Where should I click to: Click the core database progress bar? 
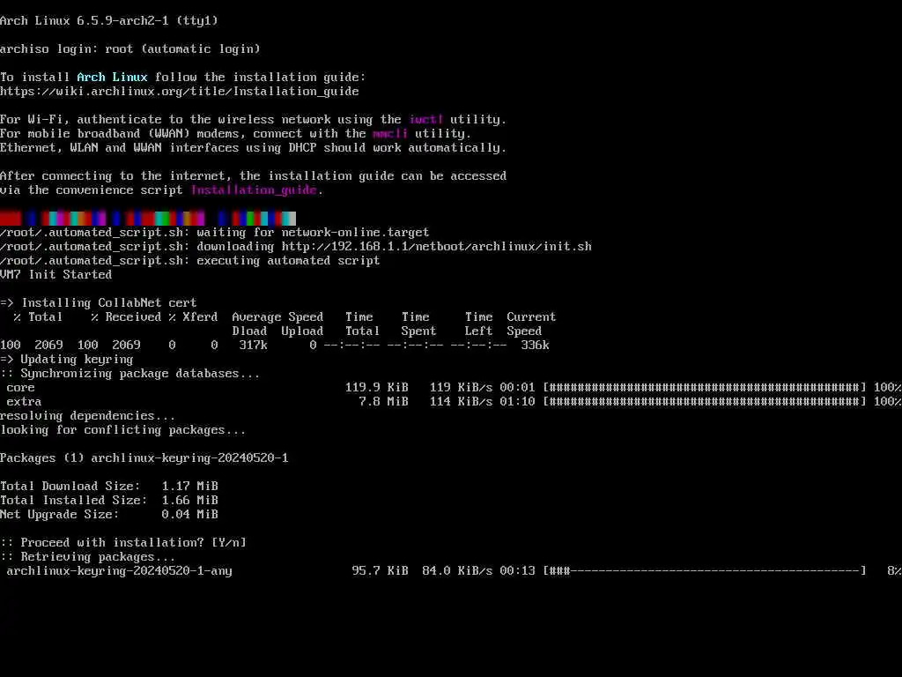pos(705,388)
